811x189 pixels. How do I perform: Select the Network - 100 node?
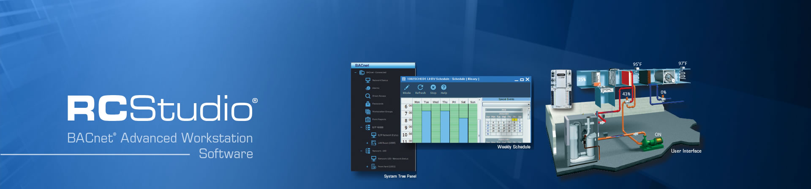click(376, 151)
